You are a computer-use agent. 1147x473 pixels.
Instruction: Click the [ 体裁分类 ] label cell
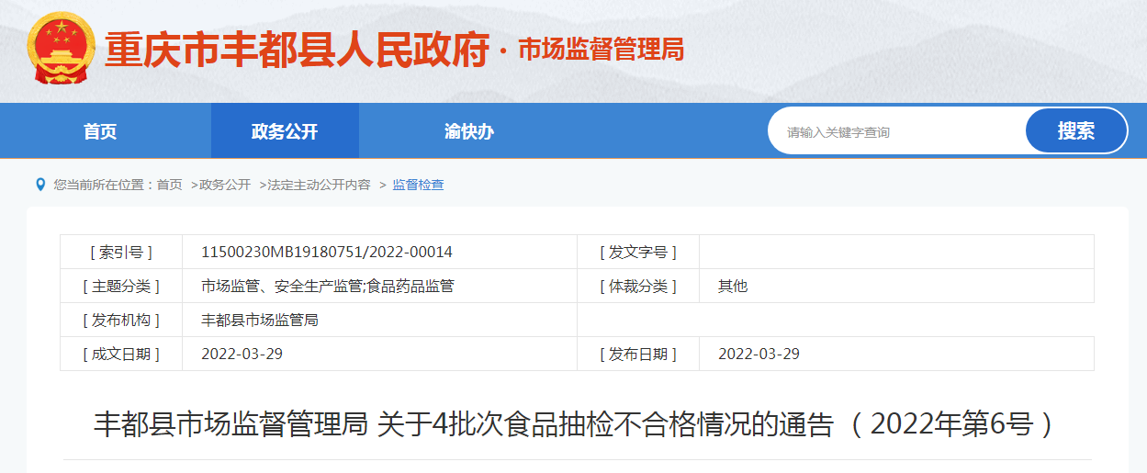[638, 286]
